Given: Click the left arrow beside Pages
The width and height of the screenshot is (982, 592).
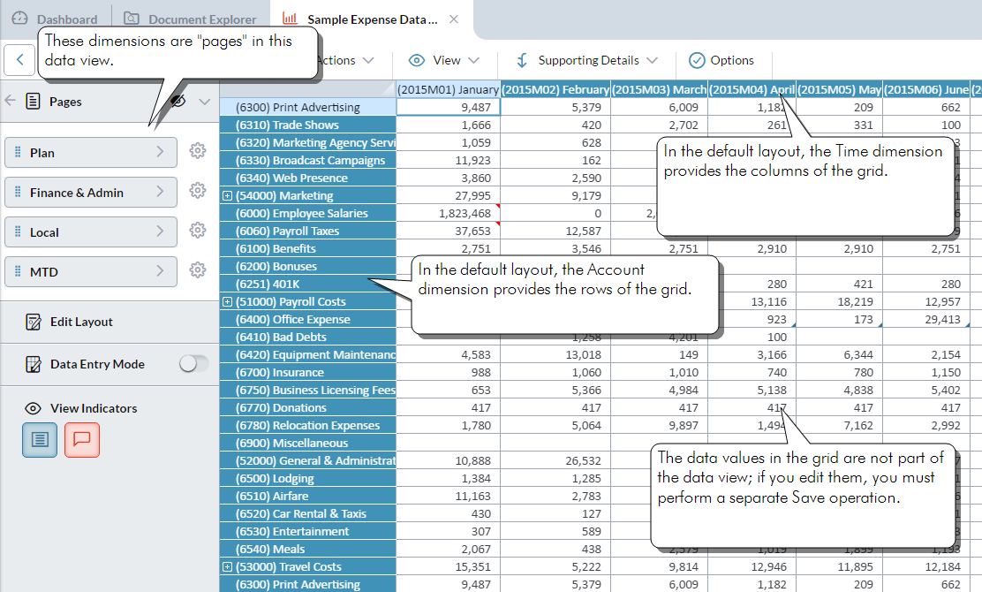Looking at the screenshot, I should point(10,100).
